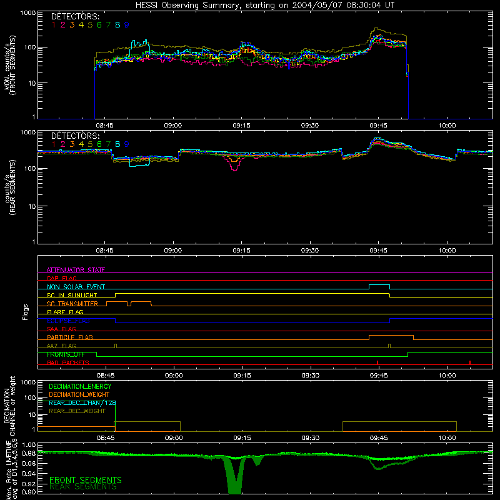Select magenta detector 2 in rear segments legend
500x500 pixels.
click(x=63, y=144)
